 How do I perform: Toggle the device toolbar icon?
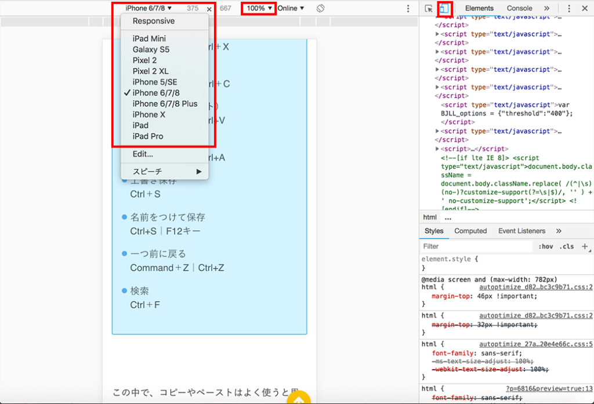point(444,8)
